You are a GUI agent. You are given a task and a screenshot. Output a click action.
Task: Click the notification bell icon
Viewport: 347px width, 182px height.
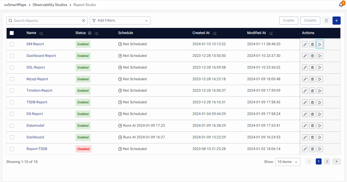pyautogui.click(x=341, y=5)
